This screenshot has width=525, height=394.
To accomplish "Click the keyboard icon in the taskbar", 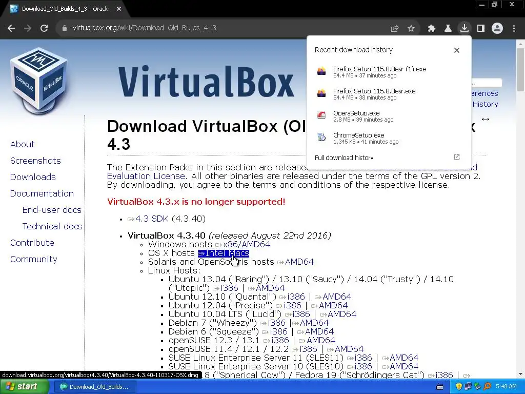I will [440, 387].
